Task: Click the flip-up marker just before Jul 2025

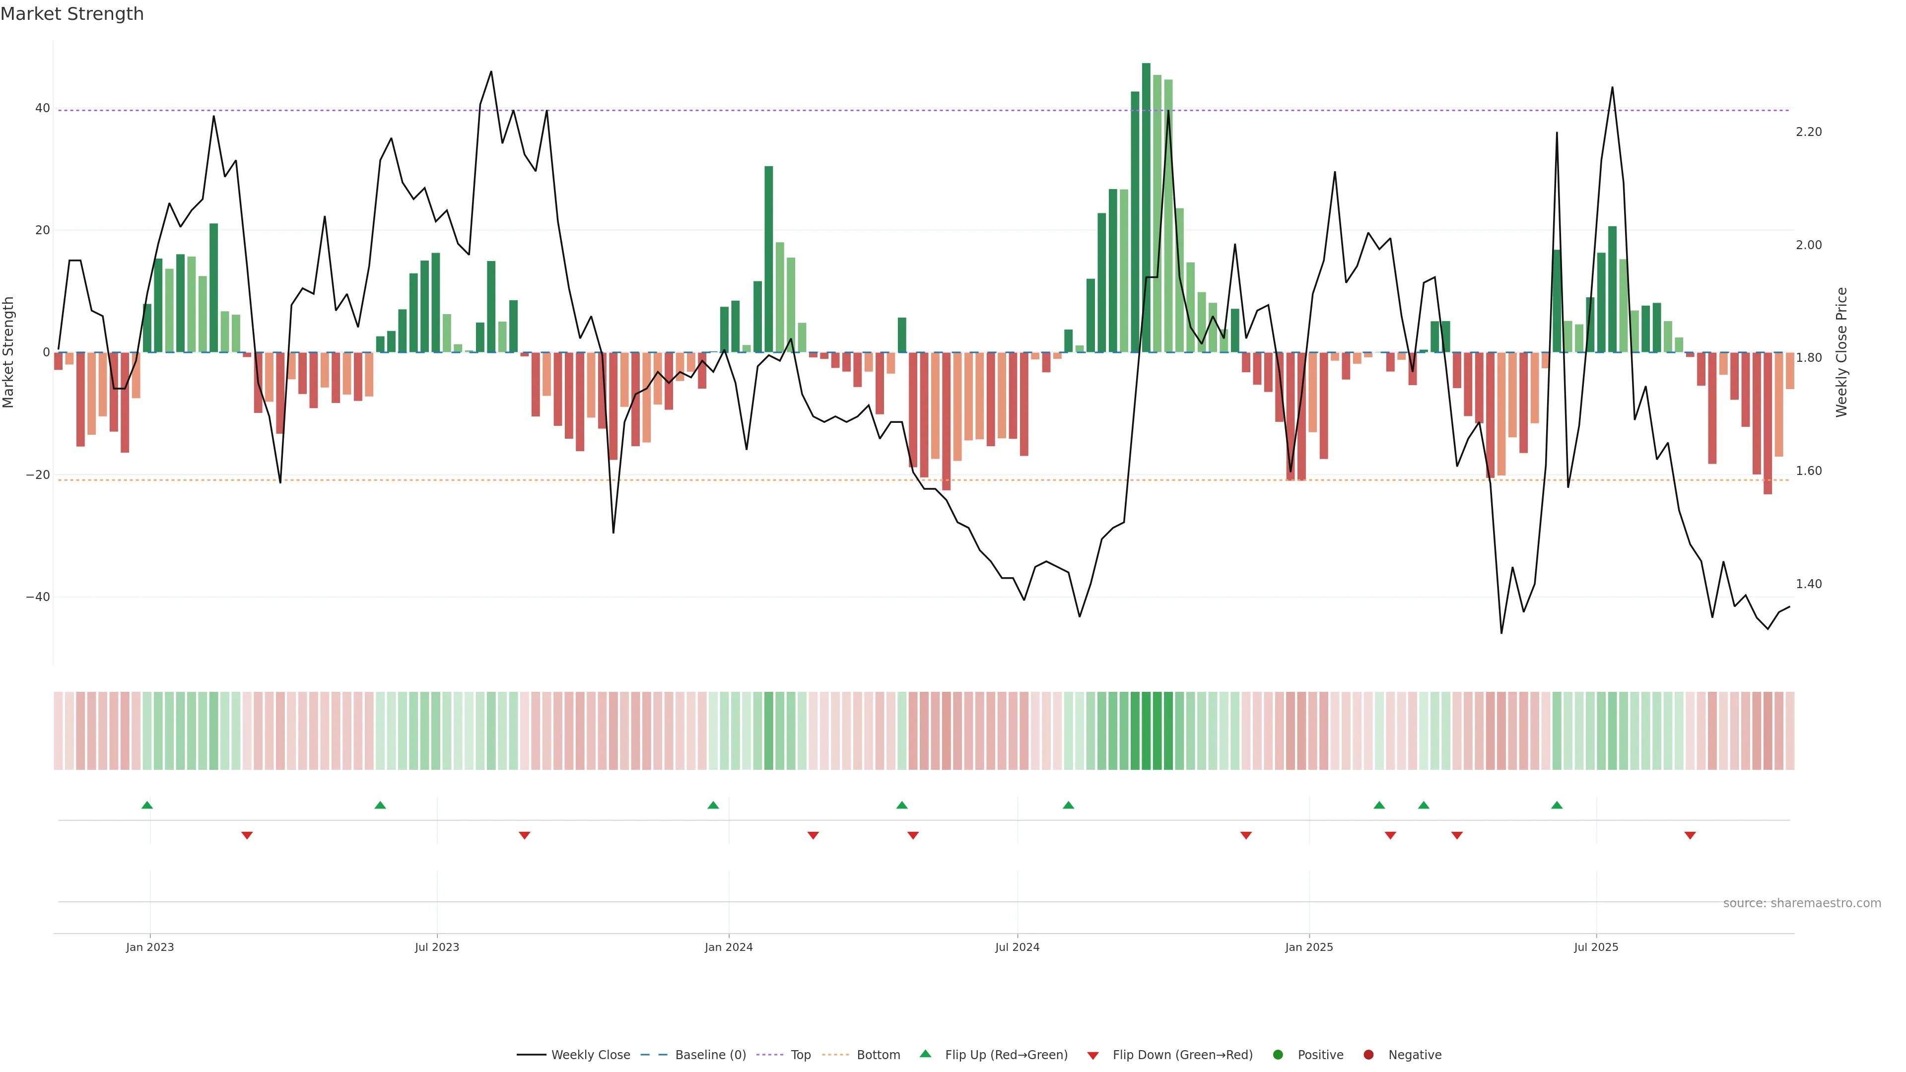Action: point(1557,805)
